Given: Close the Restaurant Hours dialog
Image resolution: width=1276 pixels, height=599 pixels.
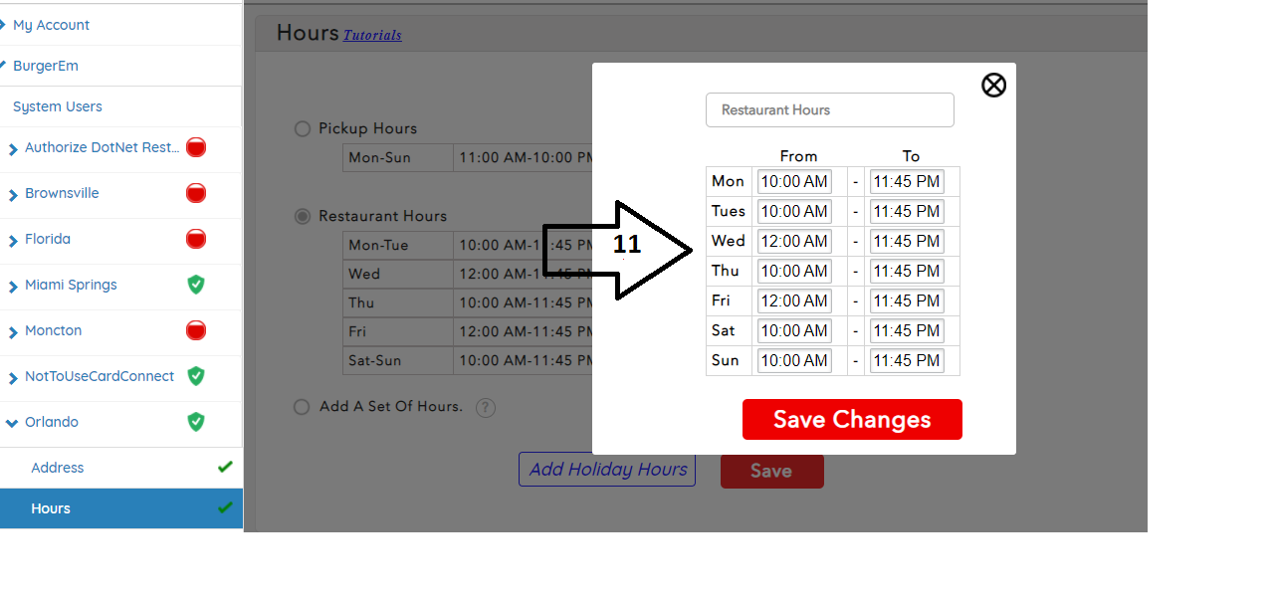Looking at the screenshot, I should click(993, 86).
